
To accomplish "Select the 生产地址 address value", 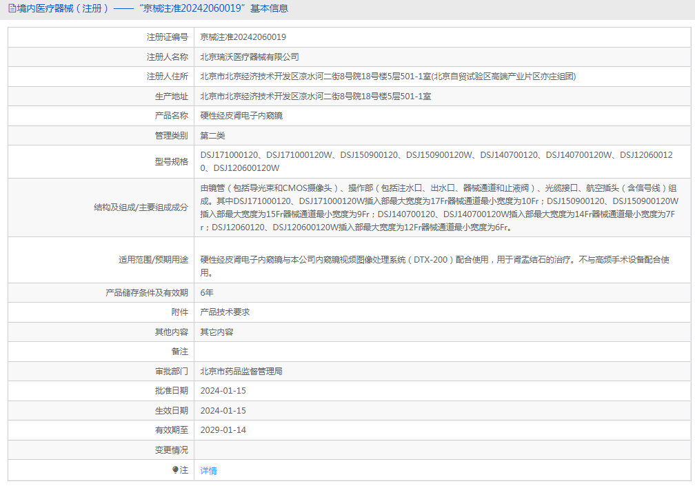I will [x=315, y=96].
